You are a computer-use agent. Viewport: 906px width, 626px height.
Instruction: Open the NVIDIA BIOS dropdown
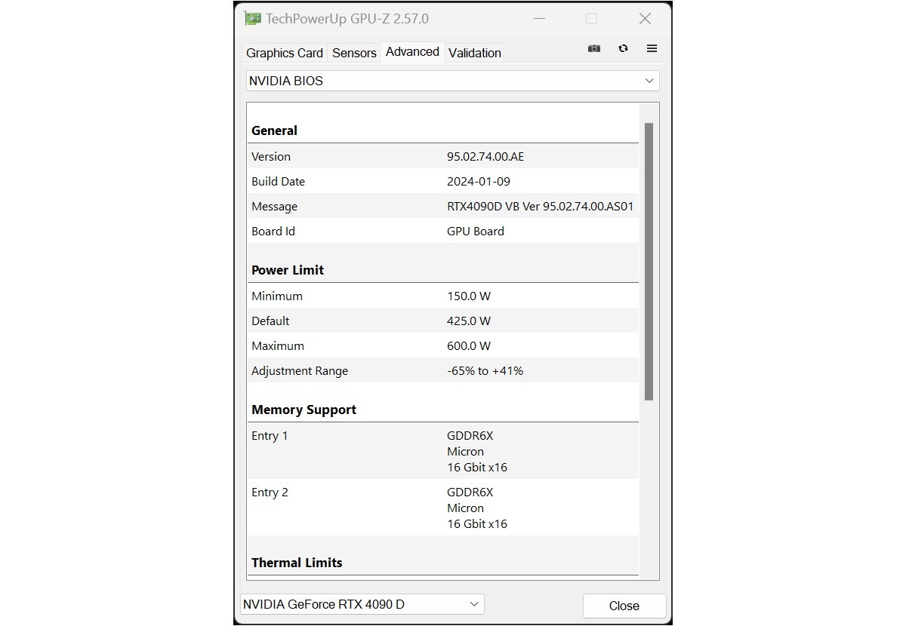pos(452,81)
